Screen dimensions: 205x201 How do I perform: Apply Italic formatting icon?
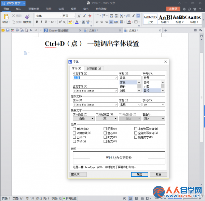pos(41,22)
